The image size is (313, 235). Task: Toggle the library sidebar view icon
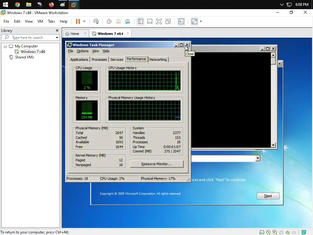coord(141,21)
